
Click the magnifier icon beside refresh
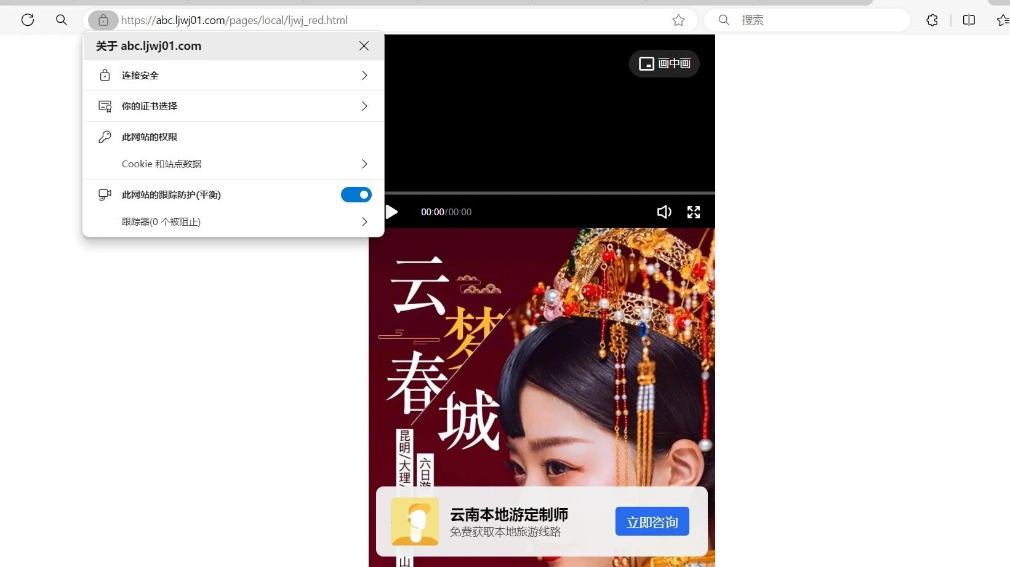pos(61,20)
